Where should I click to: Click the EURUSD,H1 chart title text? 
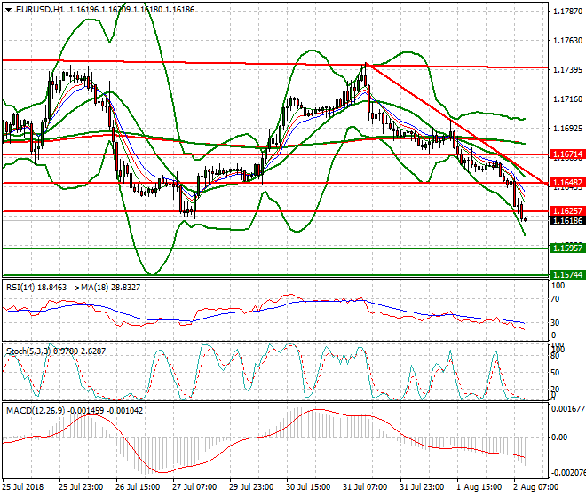40,10
